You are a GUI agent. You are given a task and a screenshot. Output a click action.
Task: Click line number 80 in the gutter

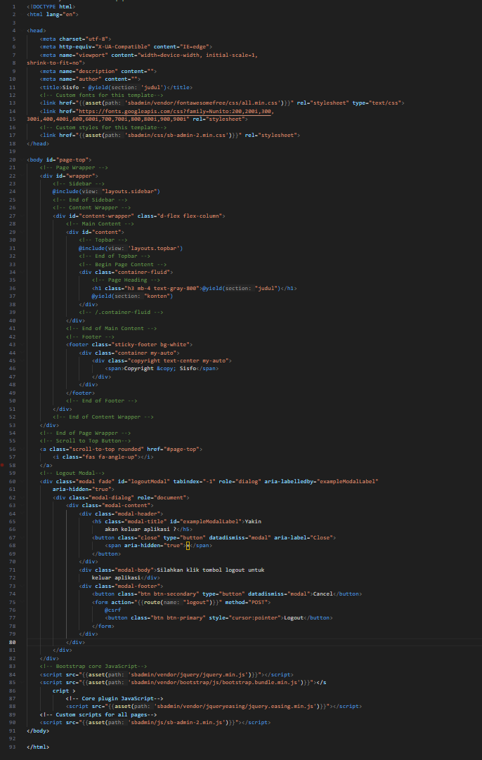[x=13, y=643]
